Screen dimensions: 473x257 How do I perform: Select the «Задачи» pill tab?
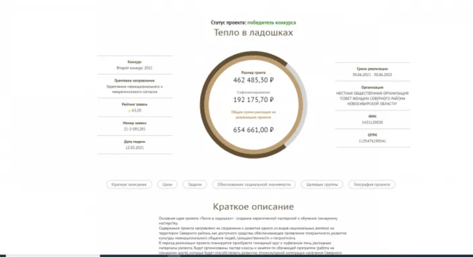[195, 184]
